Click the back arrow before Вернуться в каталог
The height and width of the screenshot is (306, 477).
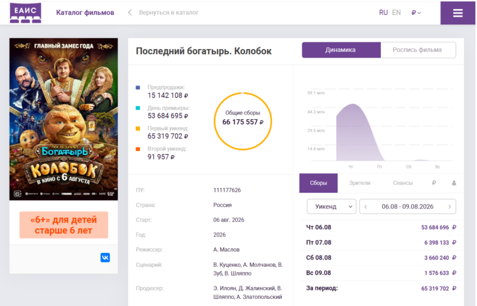coord(130,13)
